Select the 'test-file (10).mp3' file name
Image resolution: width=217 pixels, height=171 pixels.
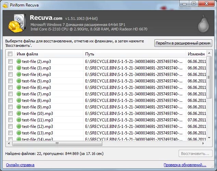click(x=38, y=113)
